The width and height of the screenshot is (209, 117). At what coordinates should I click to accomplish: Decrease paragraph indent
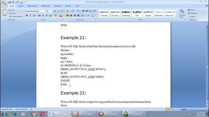83,11
